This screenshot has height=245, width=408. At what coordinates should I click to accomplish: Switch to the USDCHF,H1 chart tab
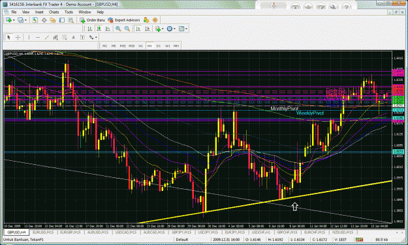(x=261, y=232)
